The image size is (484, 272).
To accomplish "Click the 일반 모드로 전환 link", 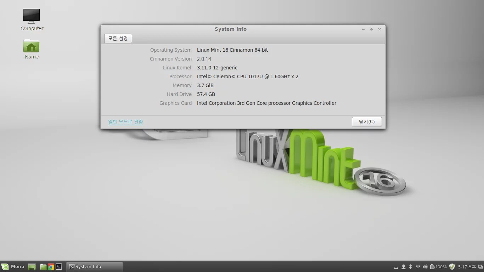I will point(125,121).
